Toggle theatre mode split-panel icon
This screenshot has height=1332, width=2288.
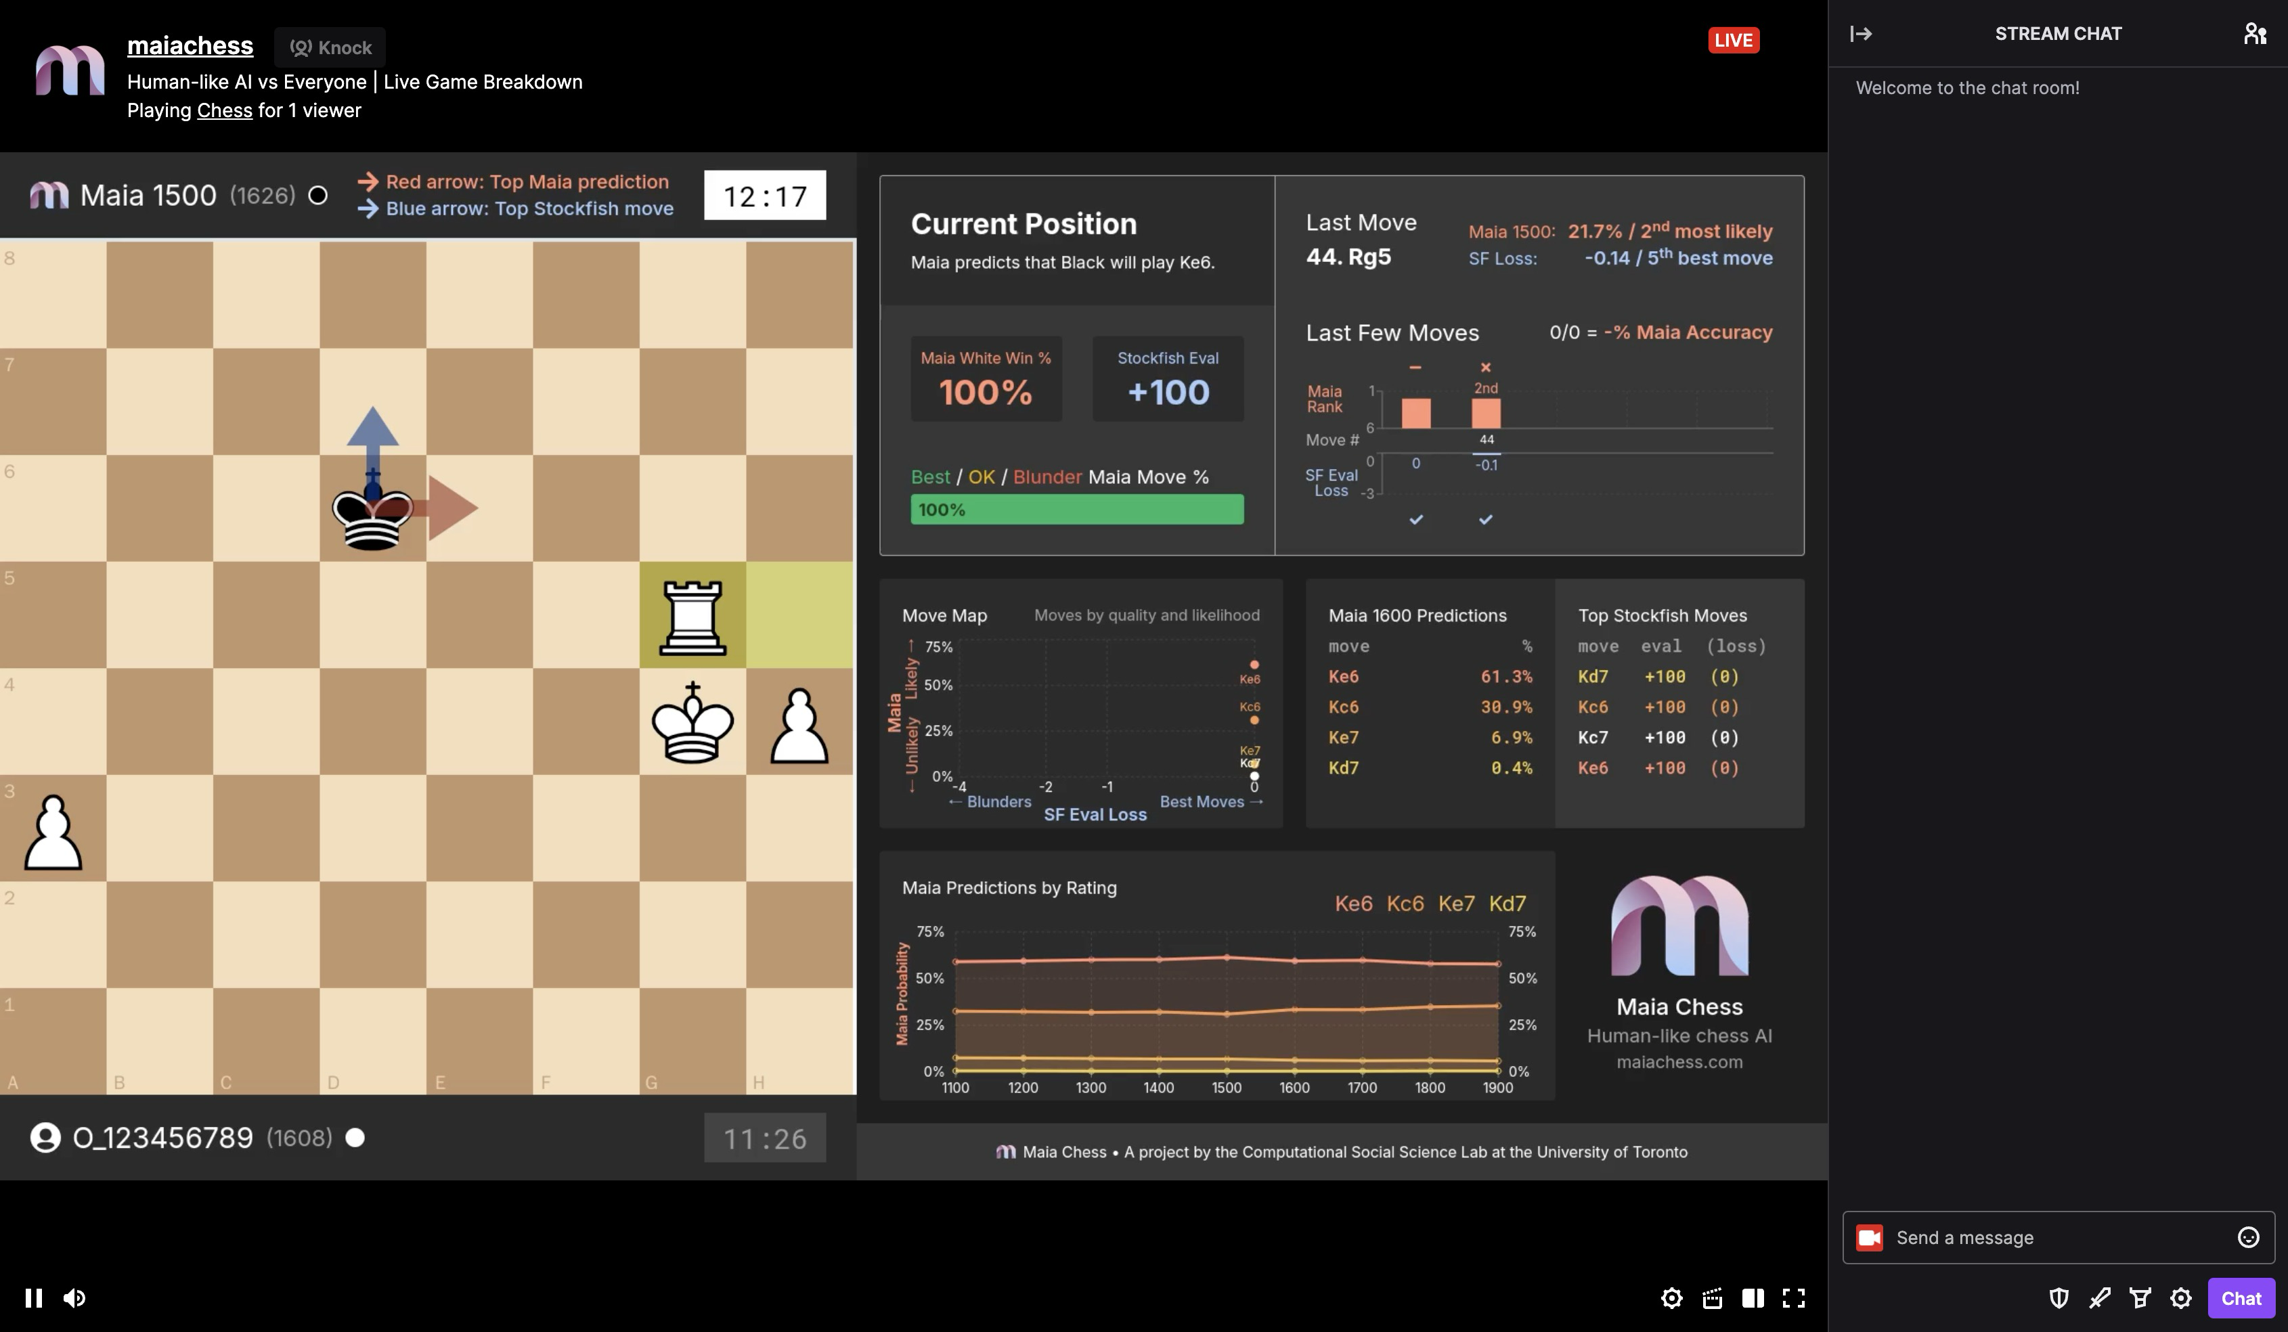pos(1753,1297)
